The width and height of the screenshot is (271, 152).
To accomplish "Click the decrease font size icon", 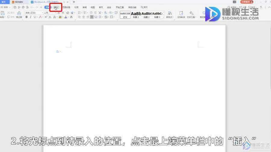I will pyautogui.click(x=63, y=13).
